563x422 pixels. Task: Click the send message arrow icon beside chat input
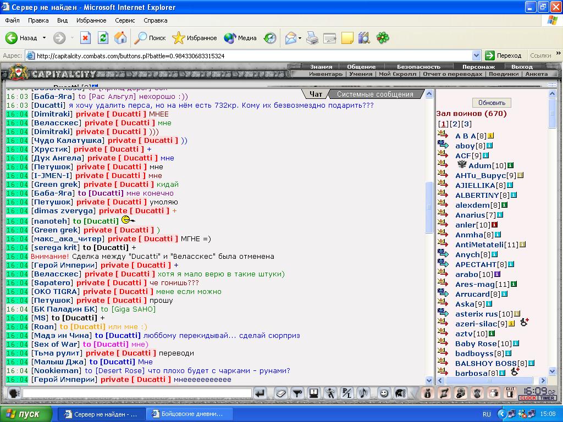click(x=260, y=393)
